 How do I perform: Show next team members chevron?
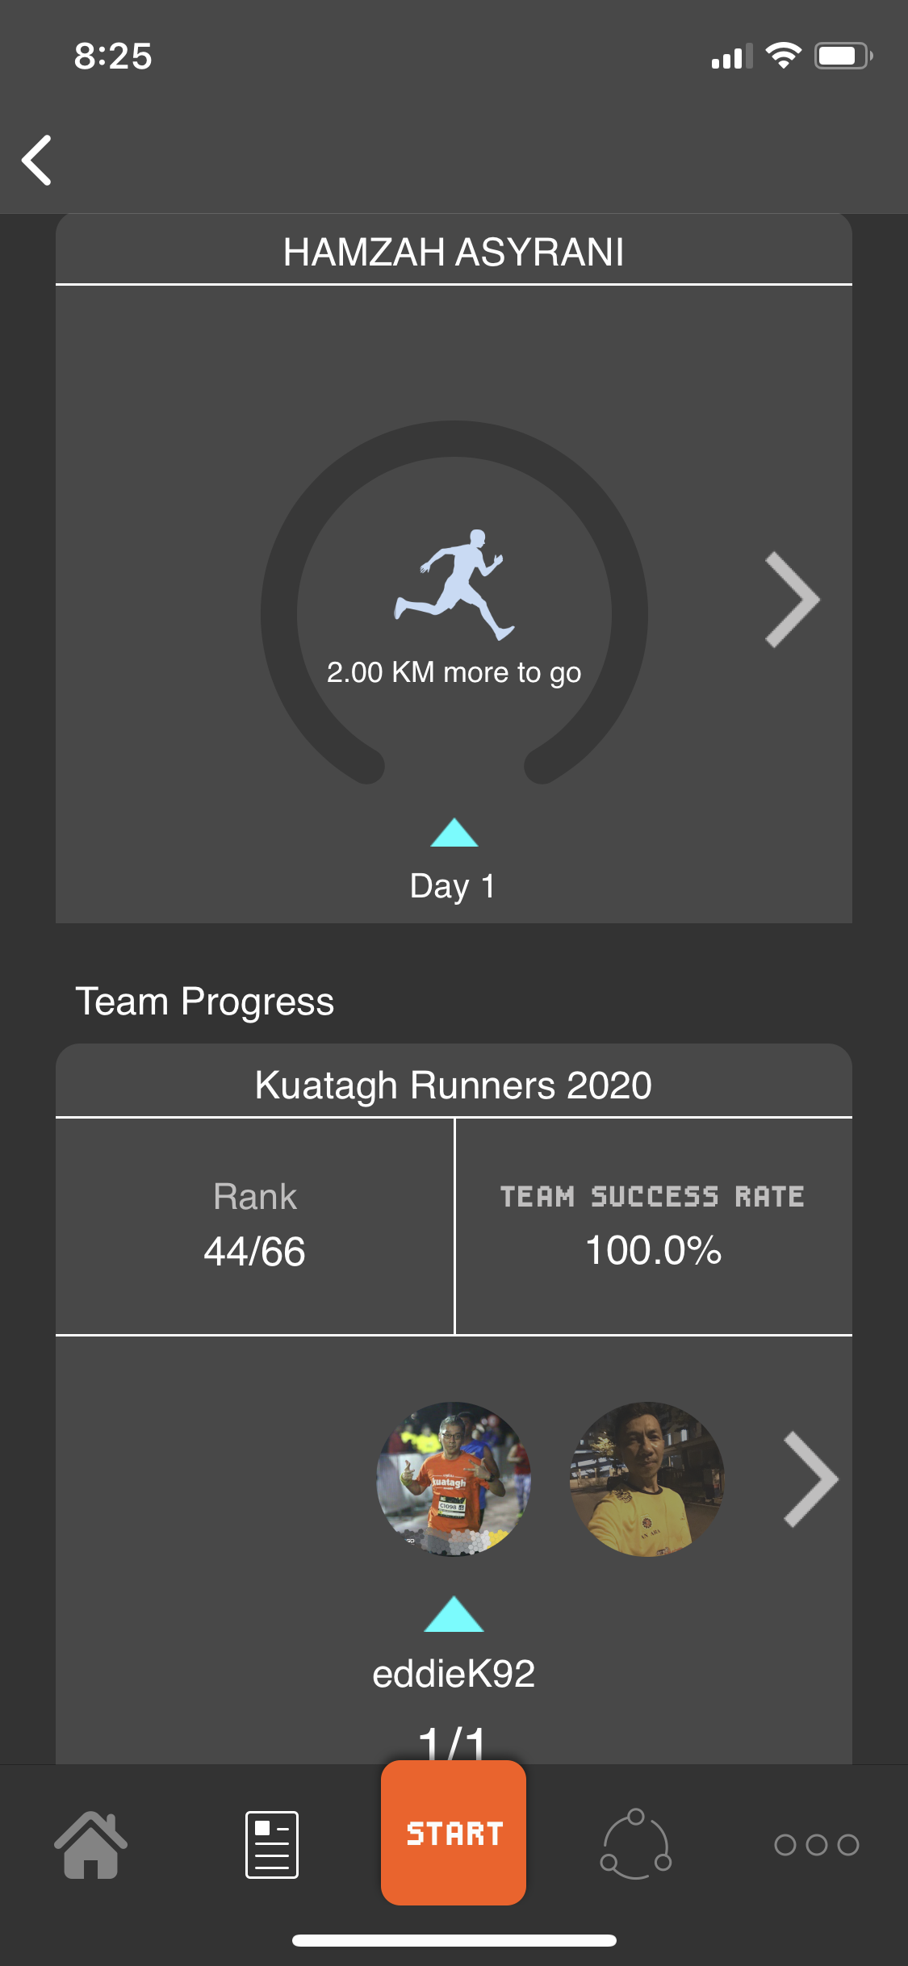pos(810,1479)
